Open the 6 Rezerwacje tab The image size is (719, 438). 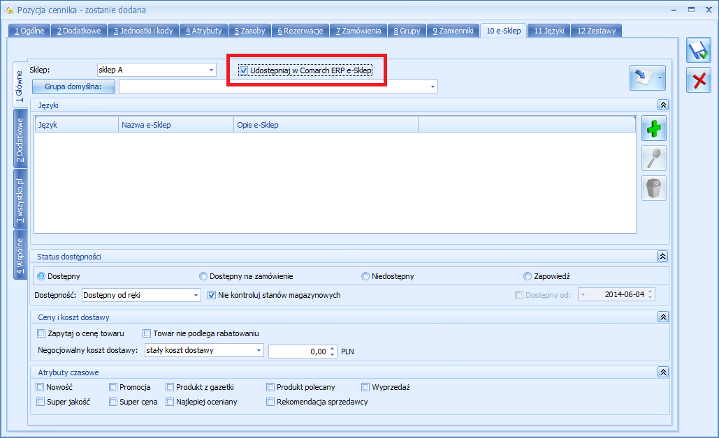pyautogui.click(x=300, y=31)
